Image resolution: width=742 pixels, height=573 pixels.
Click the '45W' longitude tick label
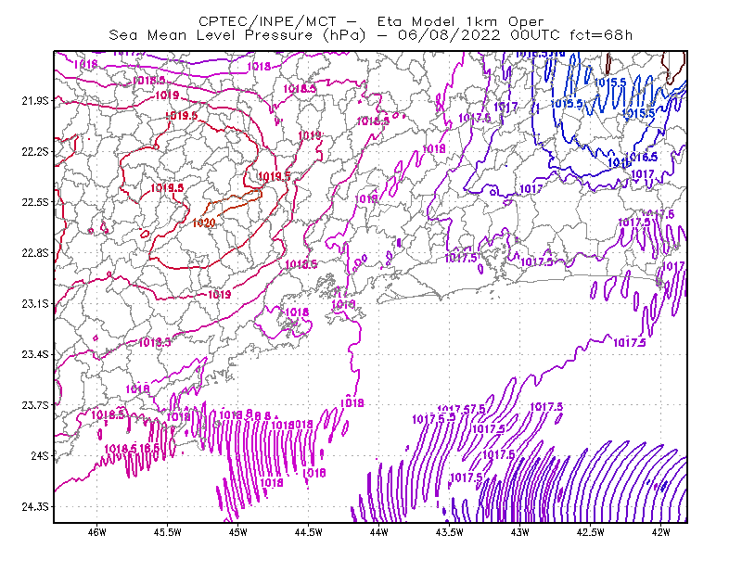(238, 532)
